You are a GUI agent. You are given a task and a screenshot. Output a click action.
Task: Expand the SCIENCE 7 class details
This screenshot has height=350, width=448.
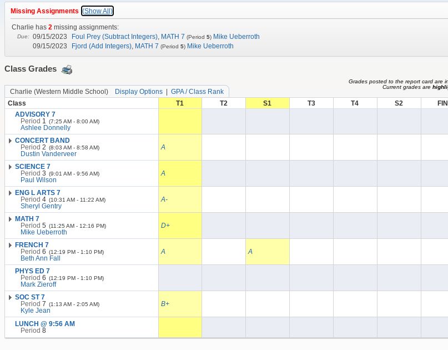coord(10,167)
